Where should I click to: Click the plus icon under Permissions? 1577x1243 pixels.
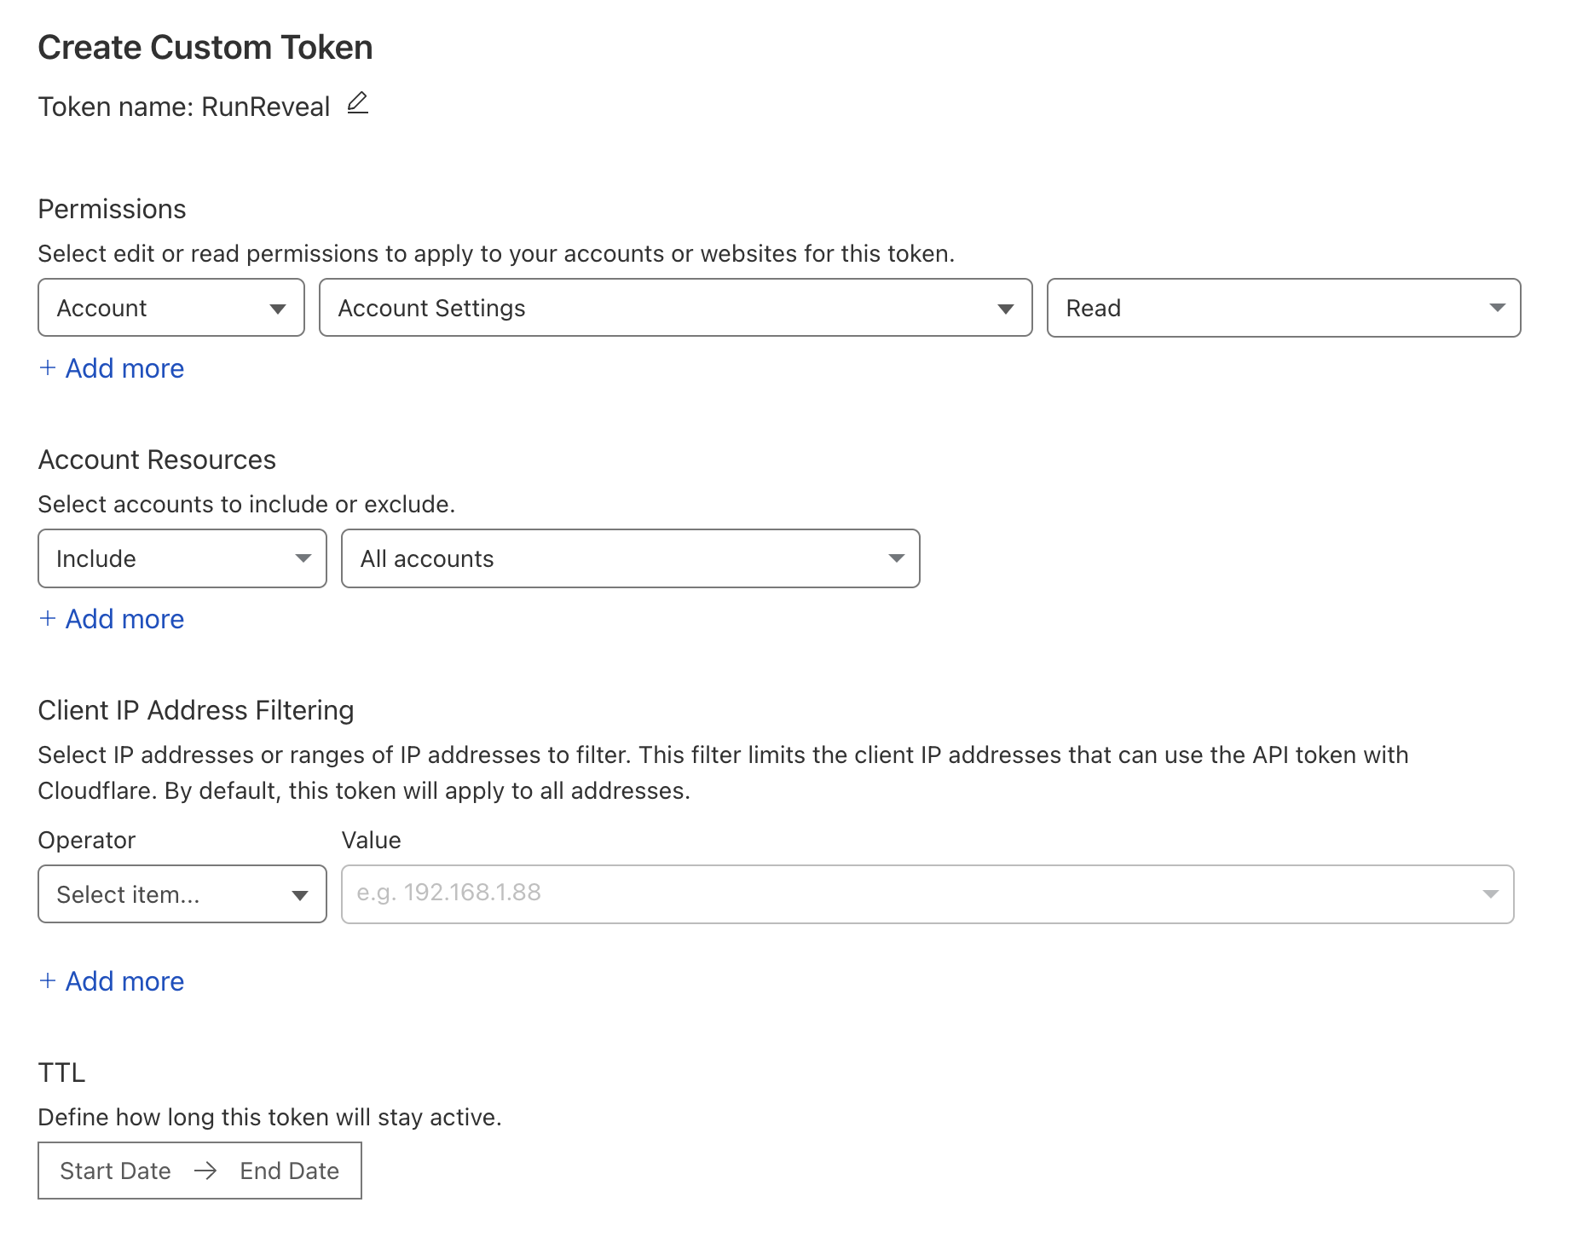[x=48, y=368]
